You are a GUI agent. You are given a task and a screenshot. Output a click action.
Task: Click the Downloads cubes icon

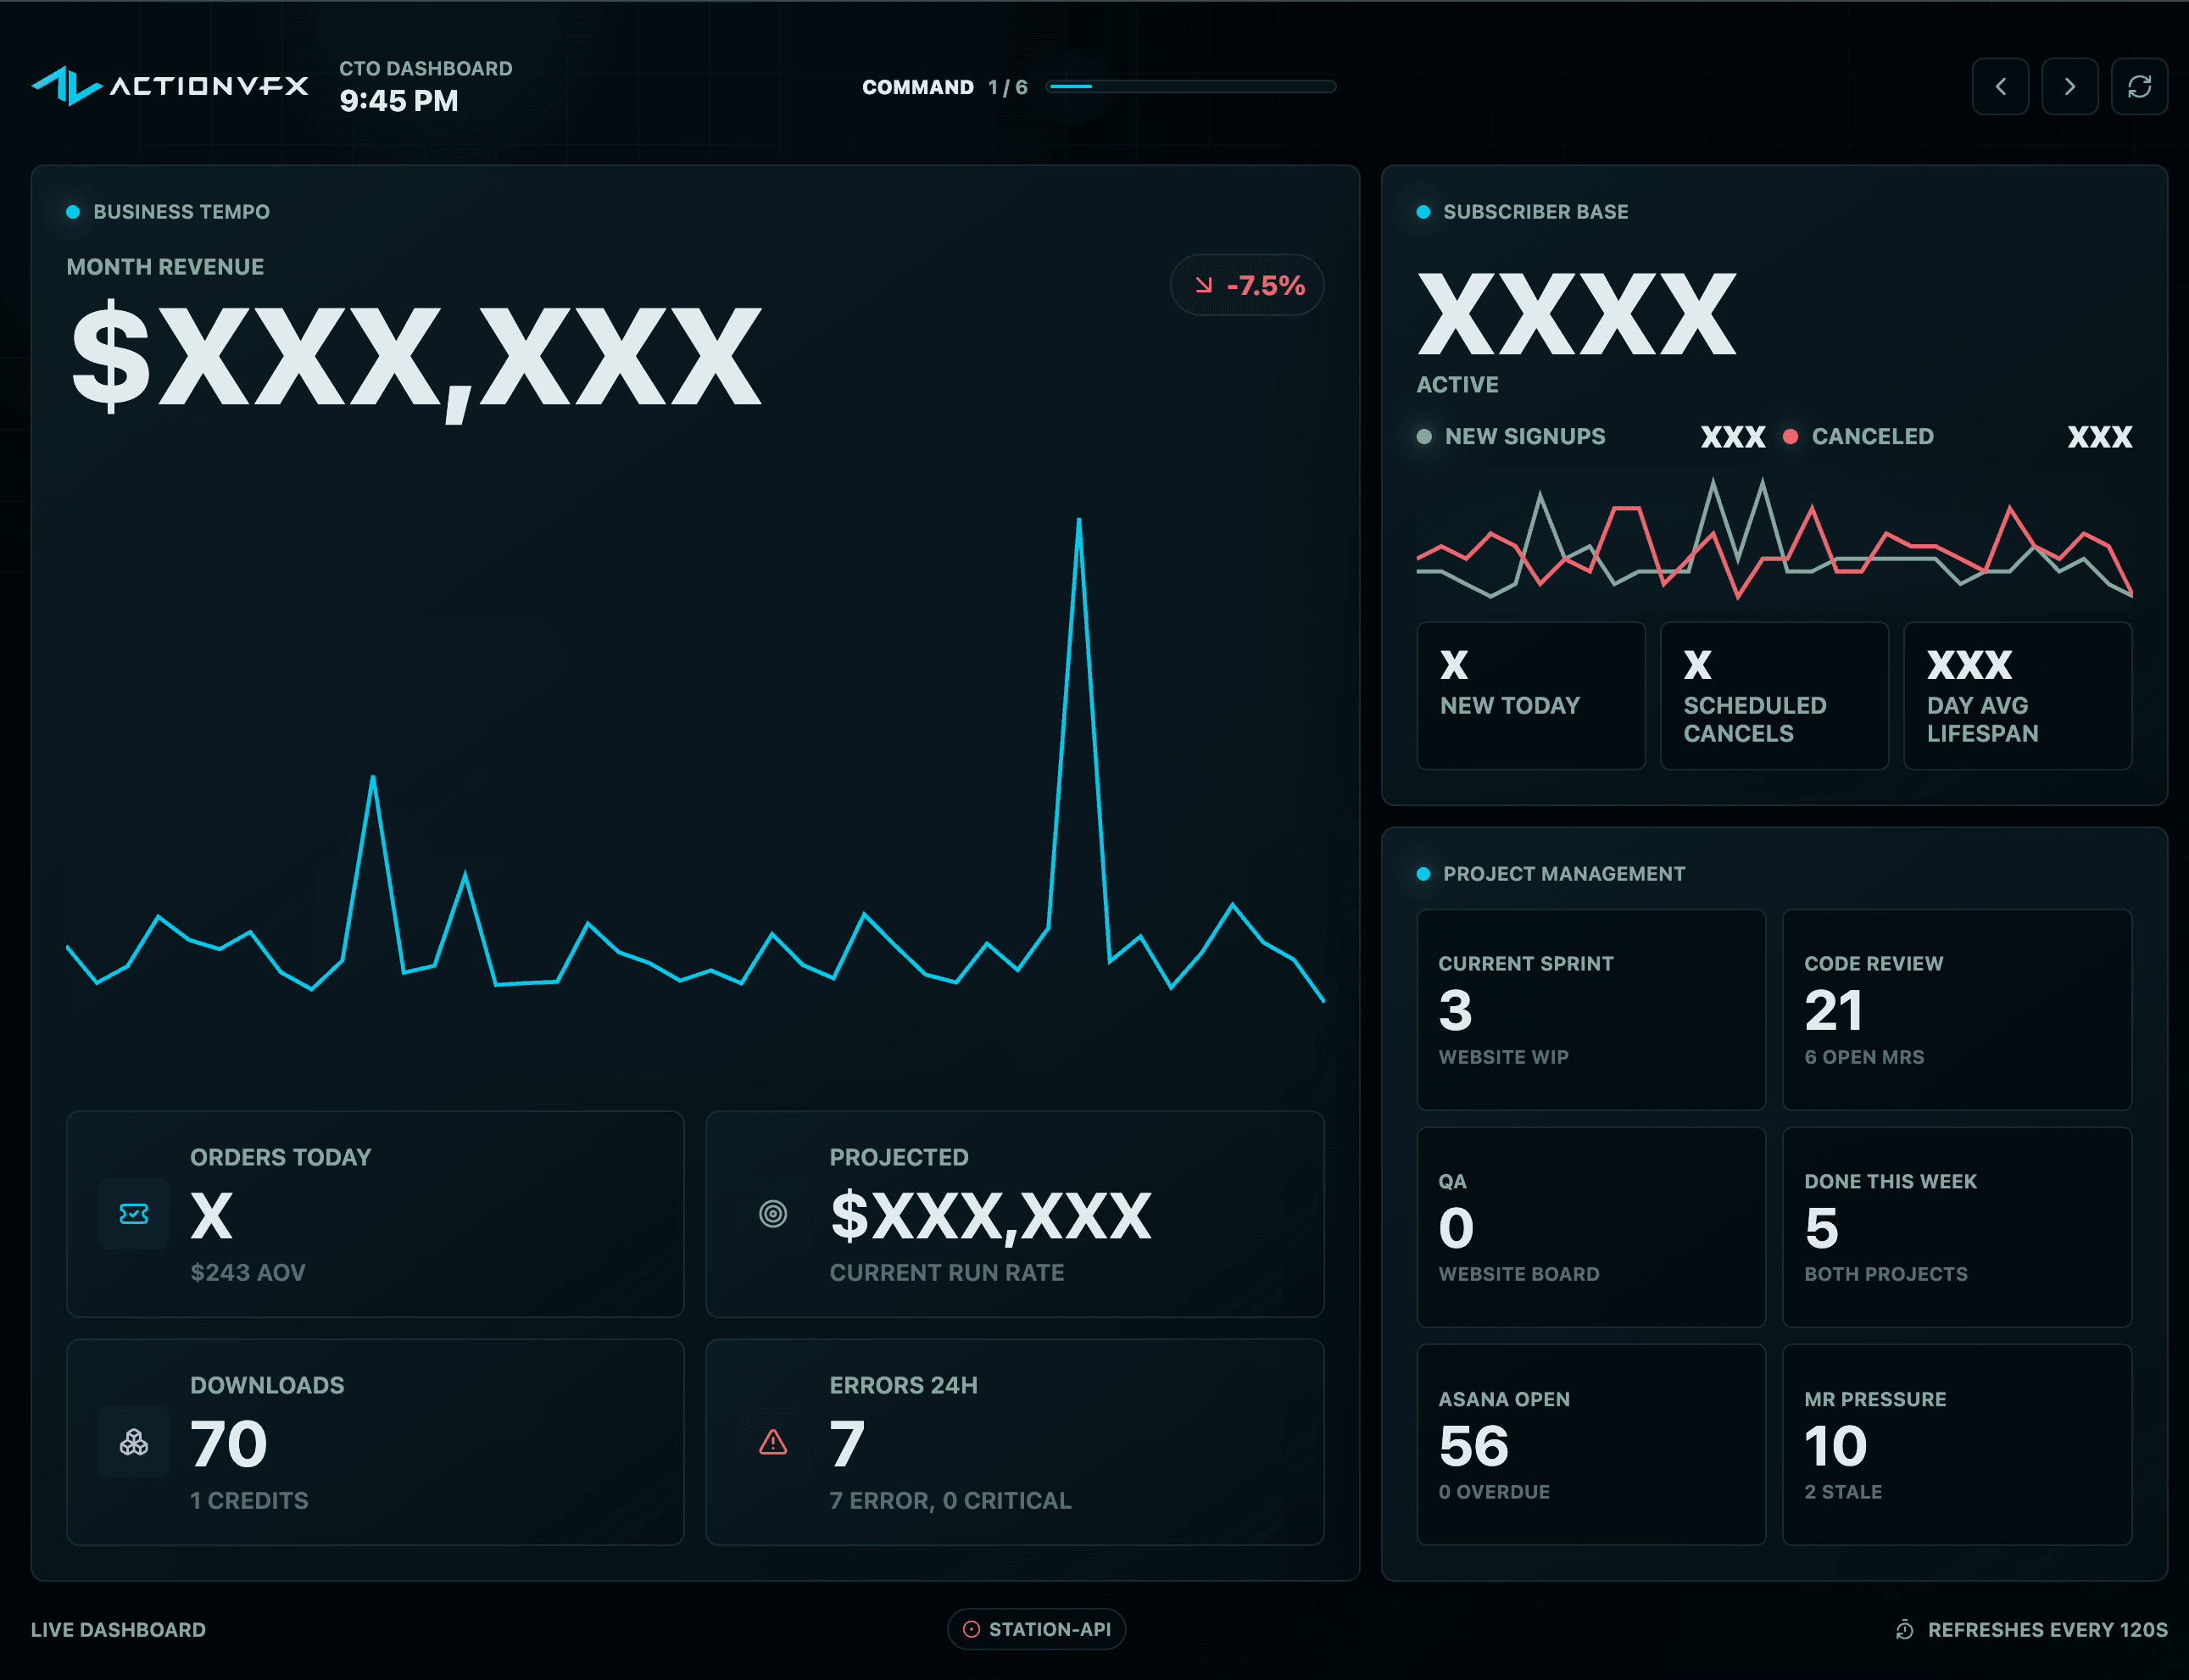coord(134,1442)
